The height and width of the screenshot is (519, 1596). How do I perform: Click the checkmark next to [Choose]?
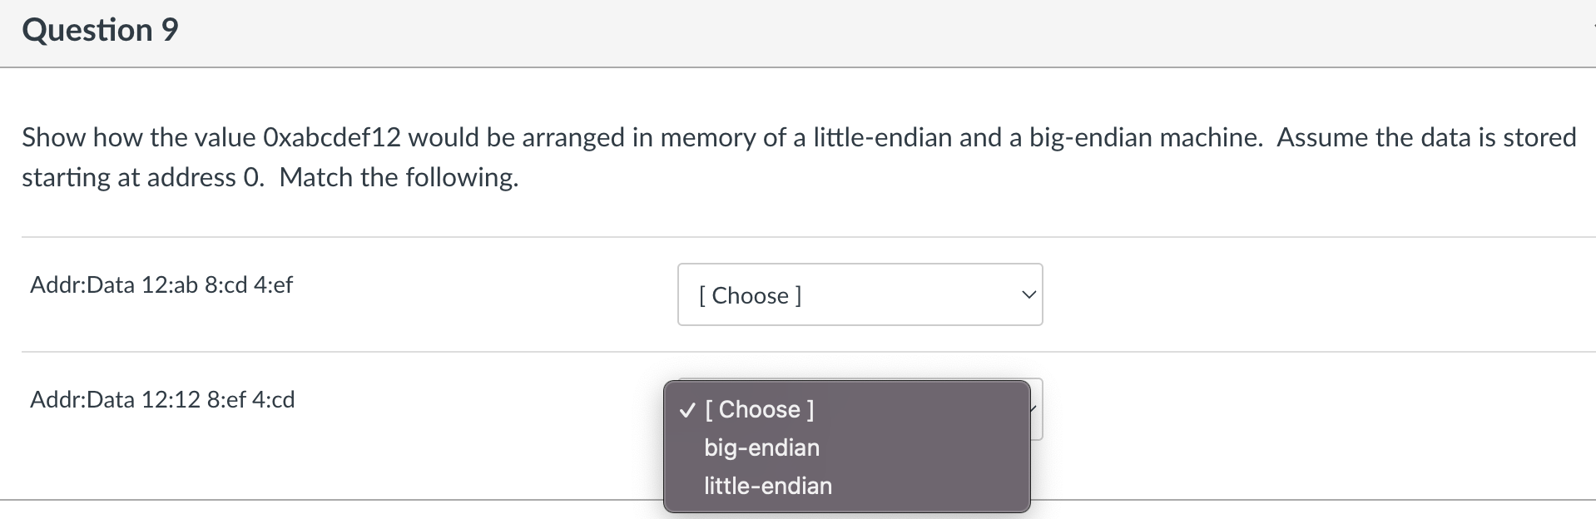pyautogui.click(x=686, y=408)
